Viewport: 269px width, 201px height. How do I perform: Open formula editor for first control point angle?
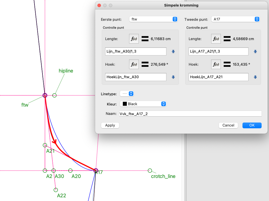[x=134, y=65]
